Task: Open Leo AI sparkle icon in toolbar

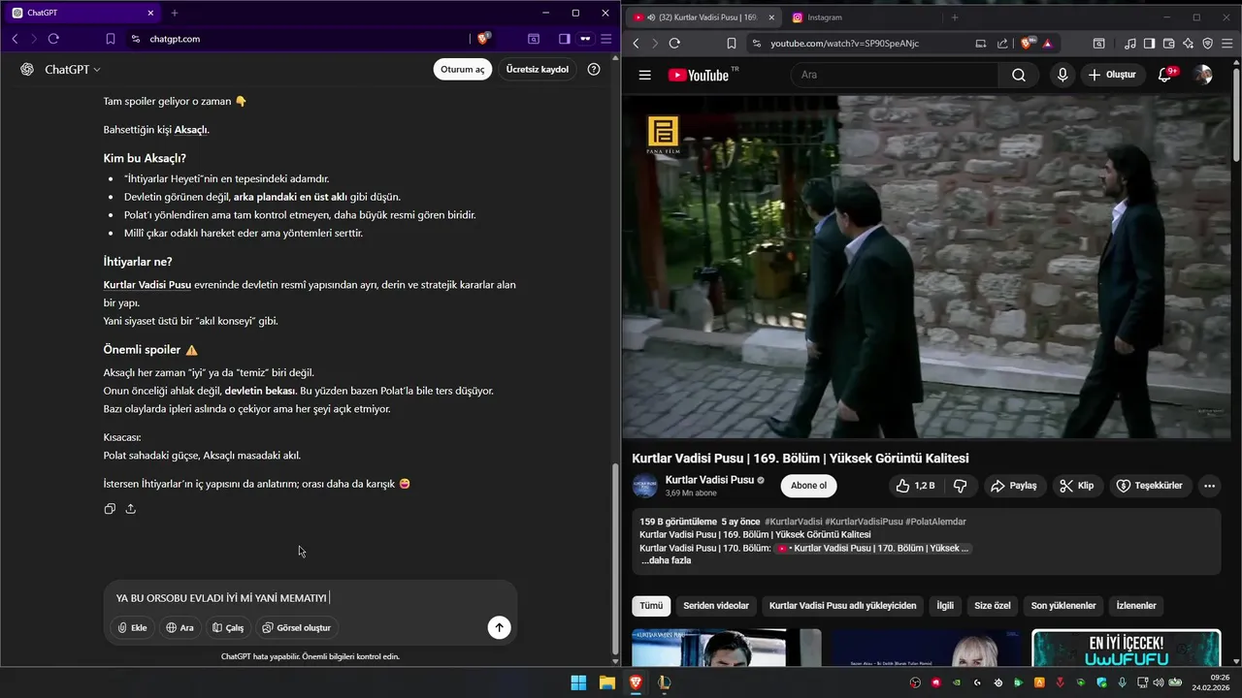Action: [x=1188, y=44]
